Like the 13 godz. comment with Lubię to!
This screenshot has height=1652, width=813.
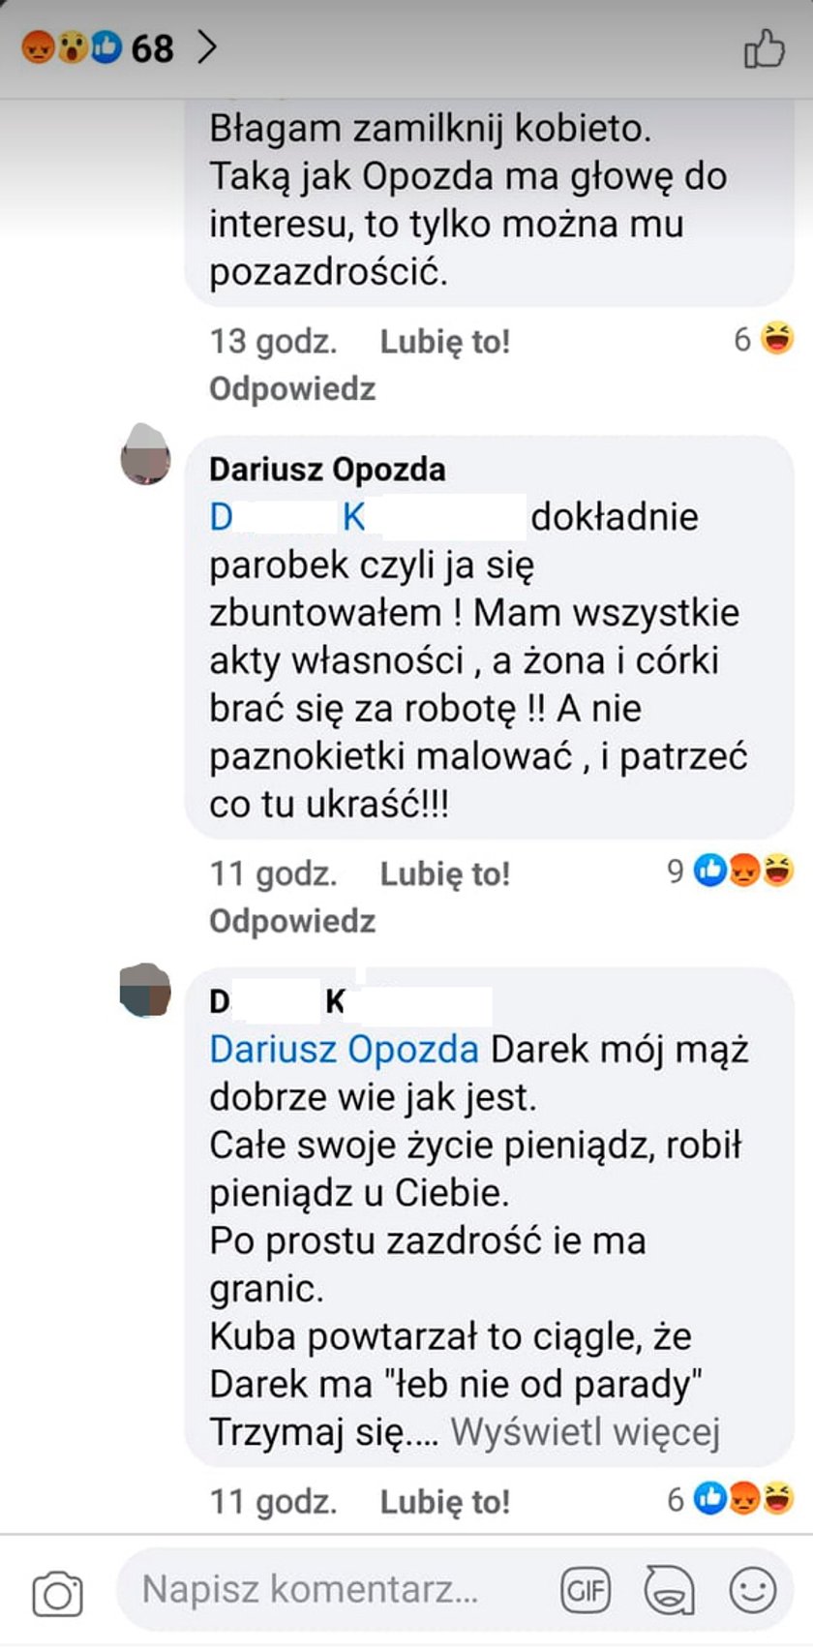click(x=444, y=341)
